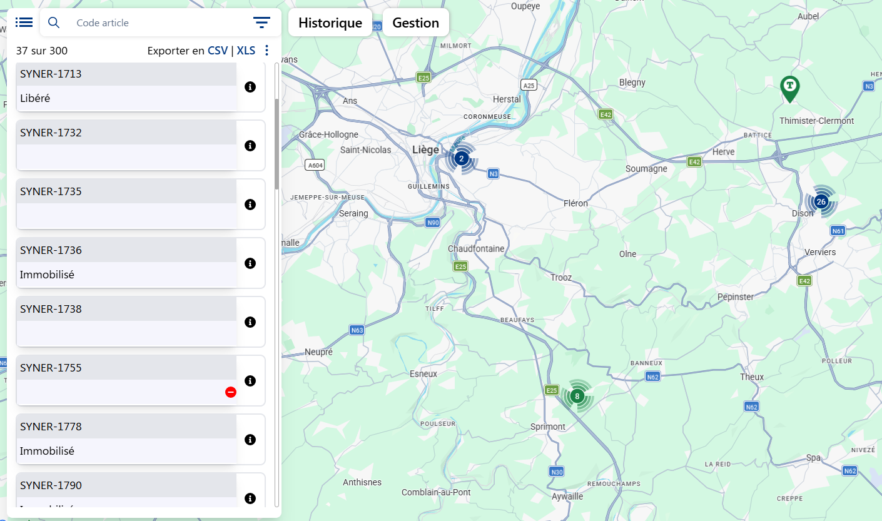Open the Historique tab
The height and width of the screenshot is (521, 882).
point(330,23)
